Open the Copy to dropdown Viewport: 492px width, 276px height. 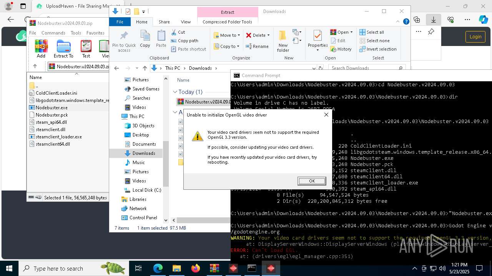pyautogui.click(x=226, y=46)
